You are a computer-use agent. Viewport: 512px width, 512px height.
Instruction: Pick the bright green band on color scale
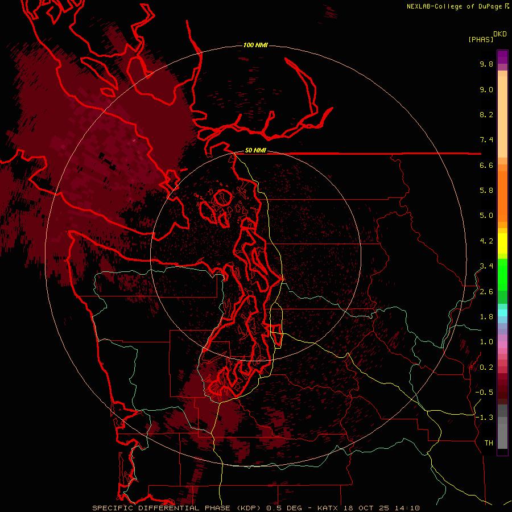pos(502,274)
